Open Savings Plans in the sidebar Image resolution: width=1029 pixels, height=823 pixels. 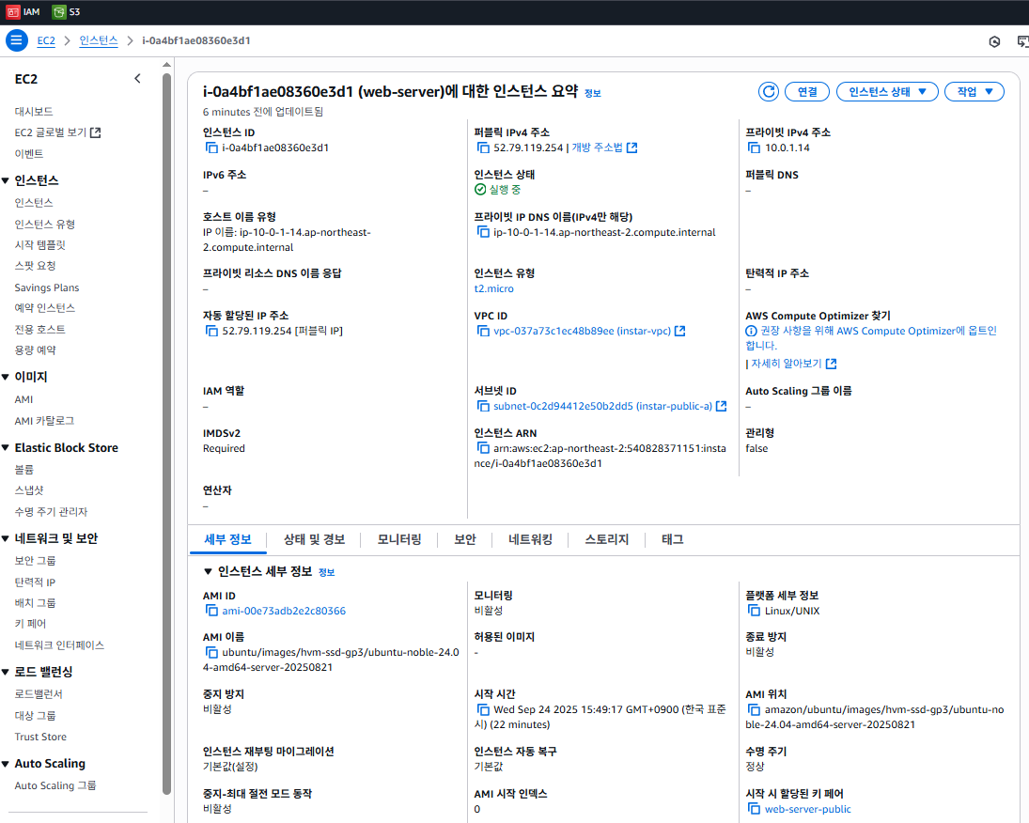point(47,287)
